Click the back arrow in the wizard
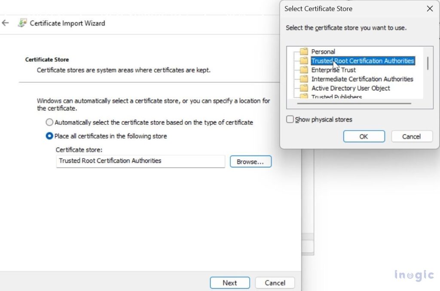Screen dimensions: 440x291 (5, 23)
